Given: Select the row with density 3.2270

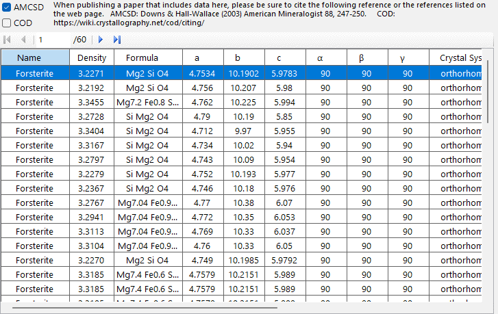Looking at the screenshot, I should tap(241, 261).
